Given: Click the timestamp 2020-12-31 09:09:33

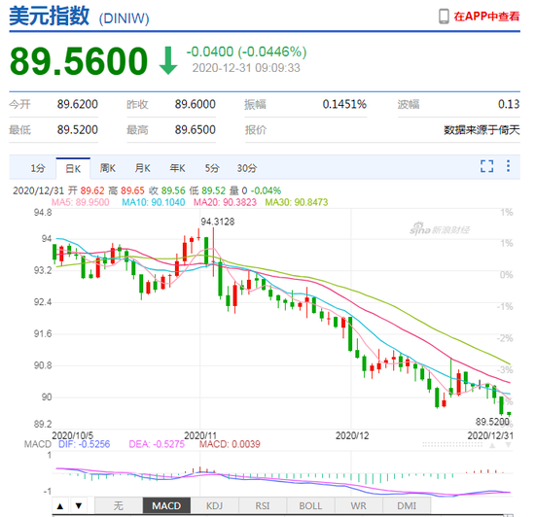Looking at the screenshot, I should (246, 68).
